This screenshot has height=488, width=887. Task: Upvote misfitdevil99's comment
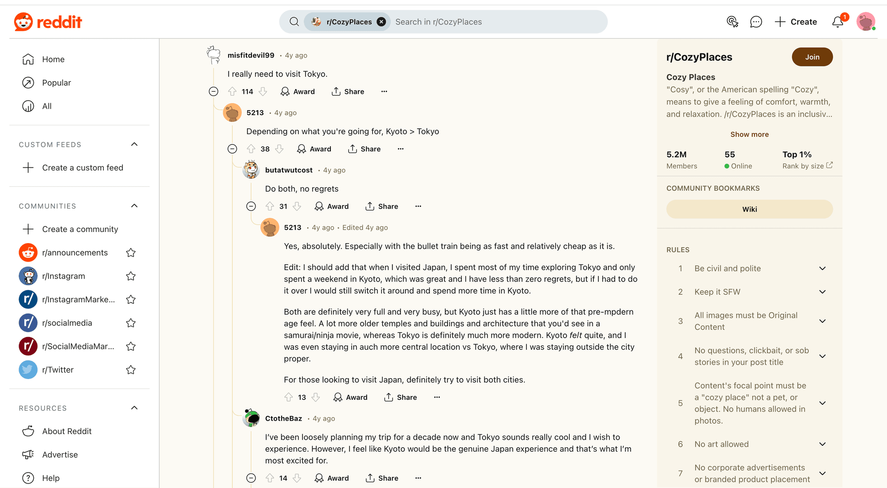(x=232, y=92)
